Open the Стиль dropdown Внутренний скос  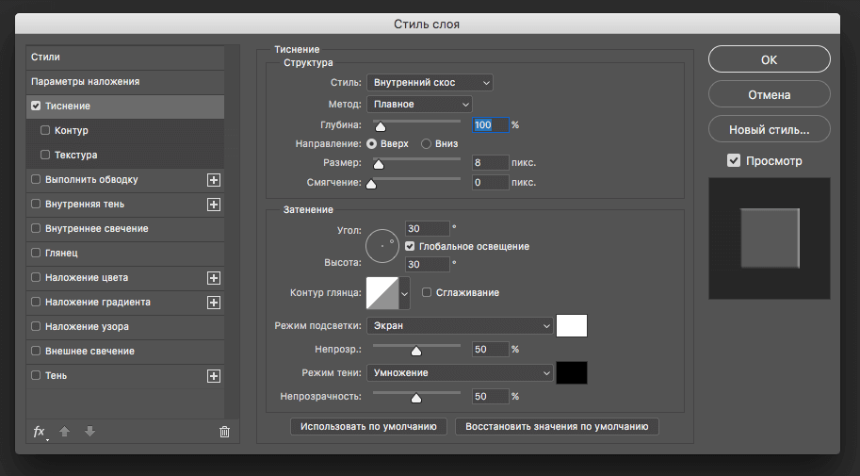click(430, 83)
